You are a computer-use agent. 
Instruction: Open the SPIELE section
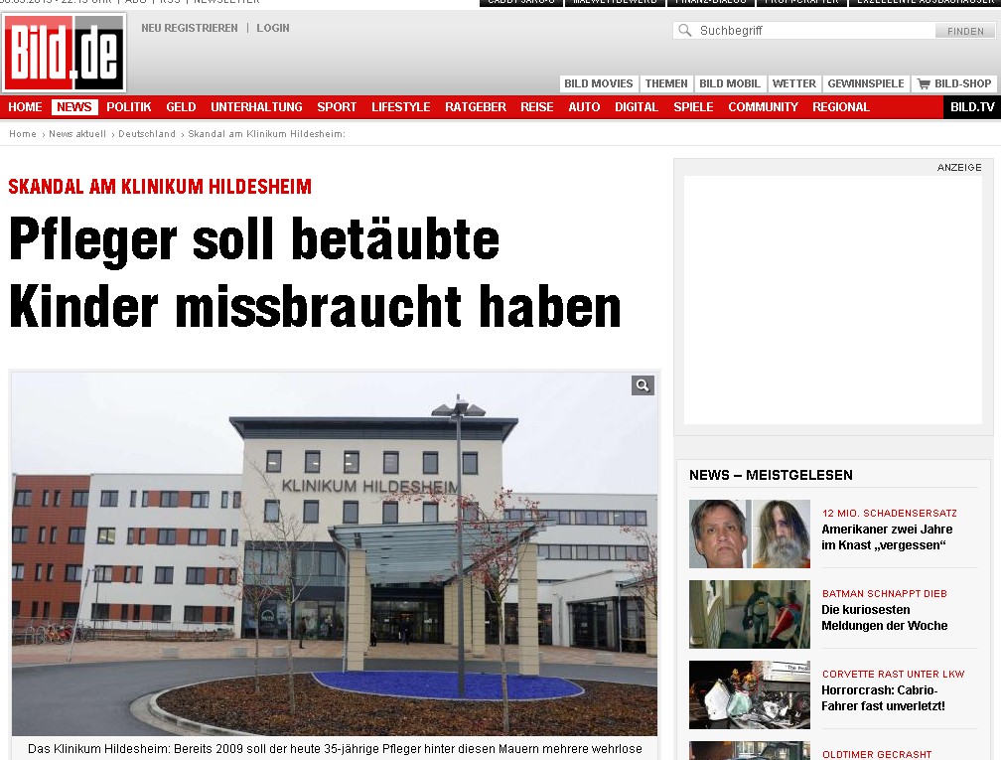[x=693, y=107]
